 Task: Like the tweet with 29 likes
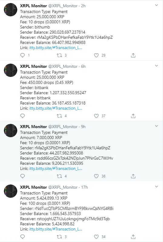tap(96, 55)
